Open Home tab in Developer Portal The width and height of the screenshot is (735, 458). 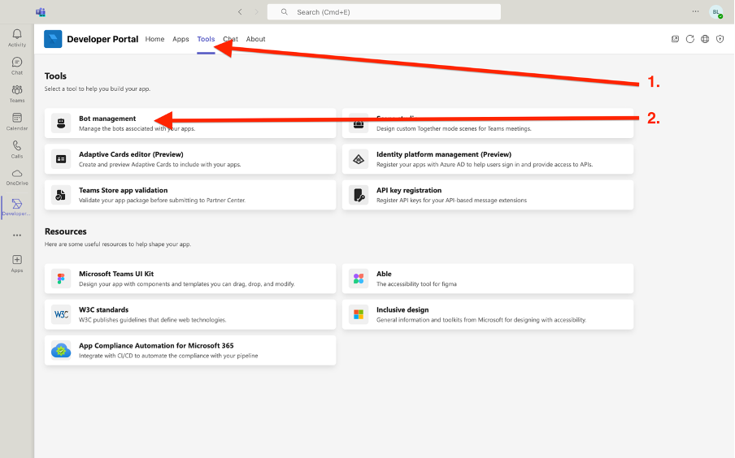(x=154, y=39)
